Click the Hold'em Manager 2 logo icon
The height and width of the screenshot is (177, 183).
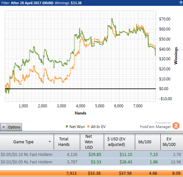tap(176, 126)
